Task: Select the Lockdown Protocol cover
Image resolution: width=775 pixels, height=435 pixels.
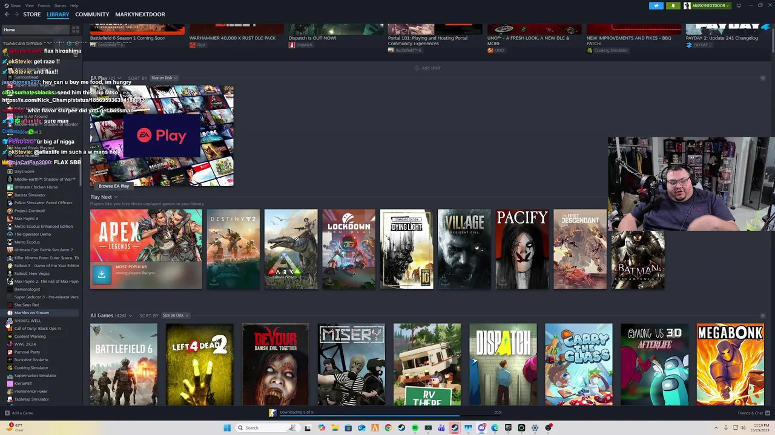Action: click(x=349, y=249)
